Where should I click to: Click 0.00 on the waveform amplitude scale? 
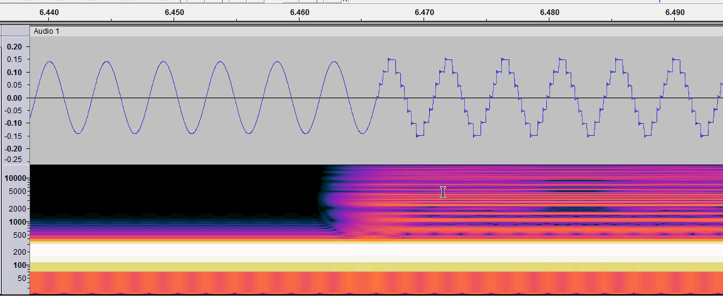14,98
